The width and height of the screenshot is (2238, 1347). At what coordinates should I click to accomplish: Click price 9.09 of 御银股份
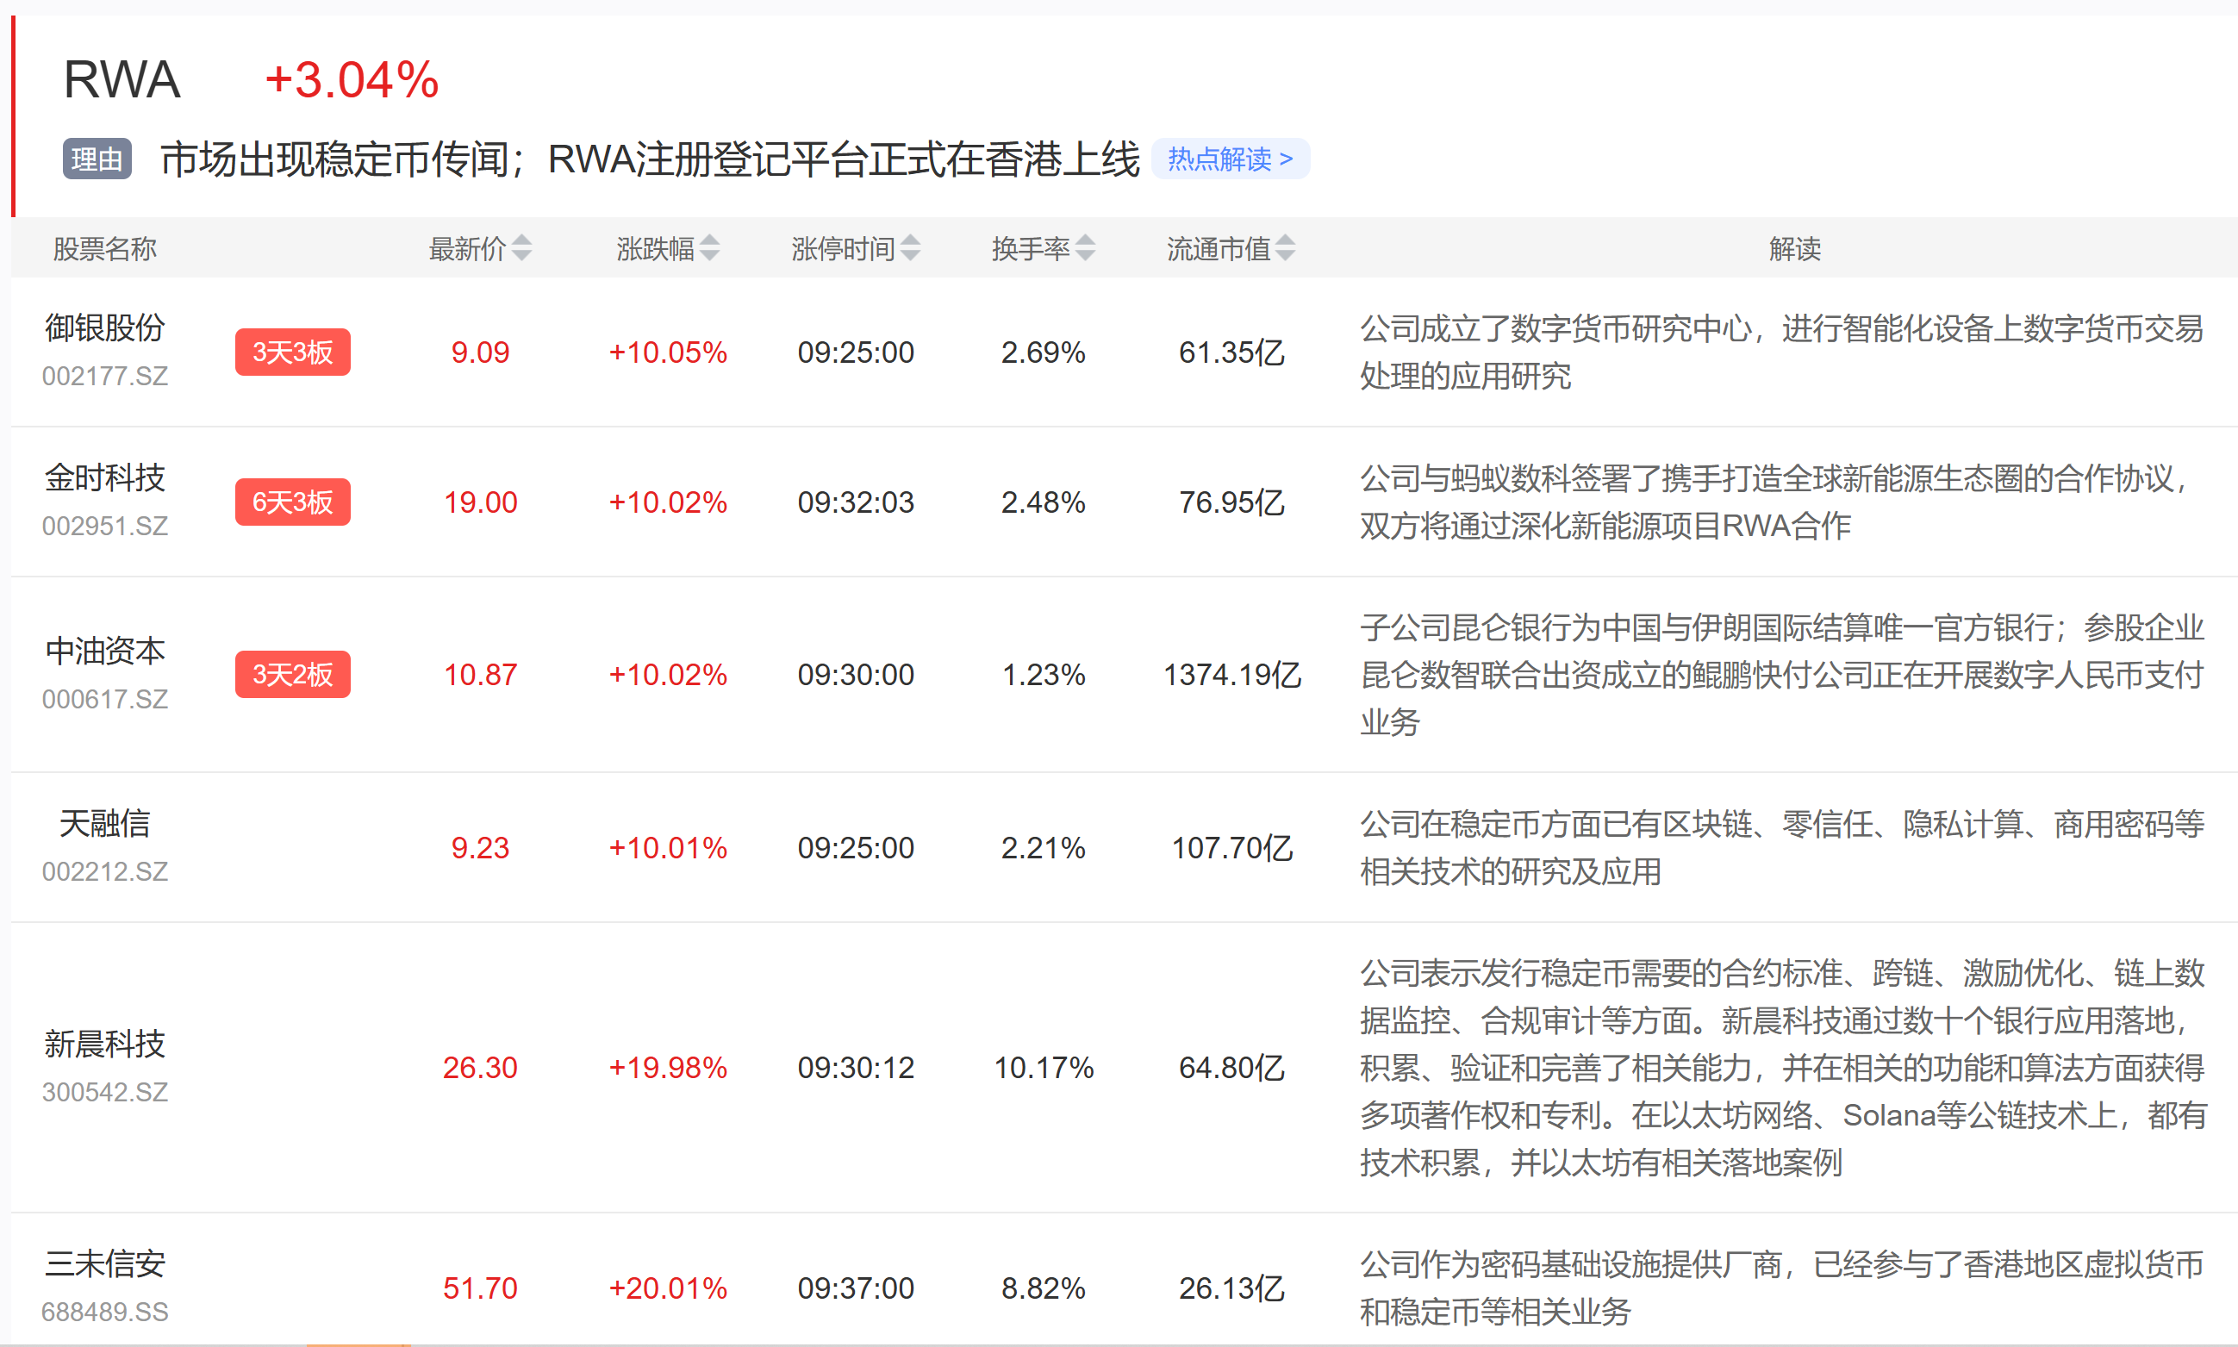[x=480, y=352]
